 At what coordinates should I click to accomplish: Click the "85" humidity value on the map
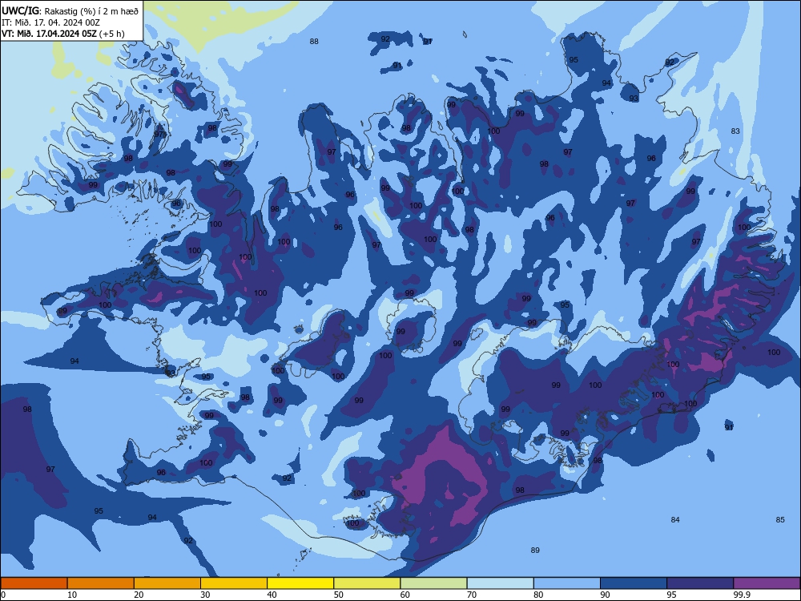click(780, 519)
